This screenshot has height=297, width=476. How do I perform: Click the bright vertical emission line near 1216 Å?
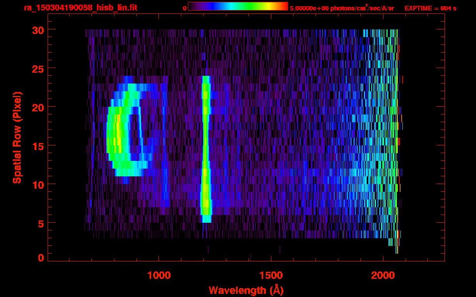(x=206, y=149)
